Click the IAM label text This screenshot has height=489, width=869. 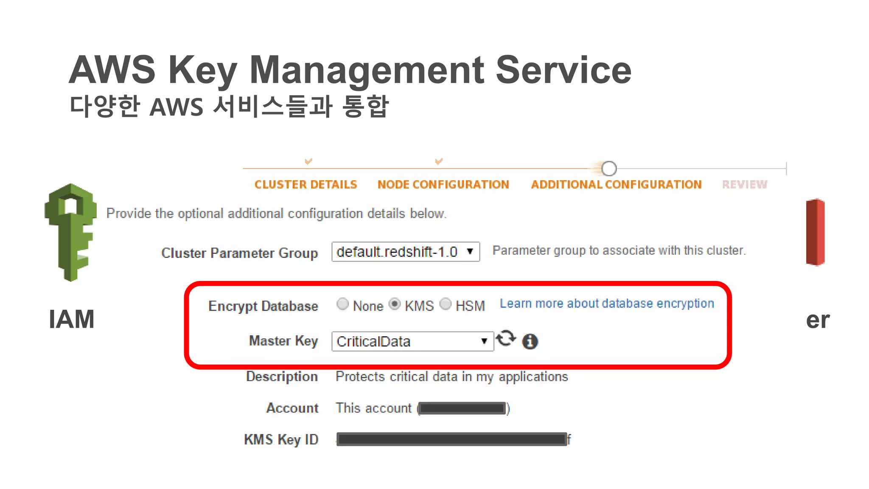[x=71, y=319]
